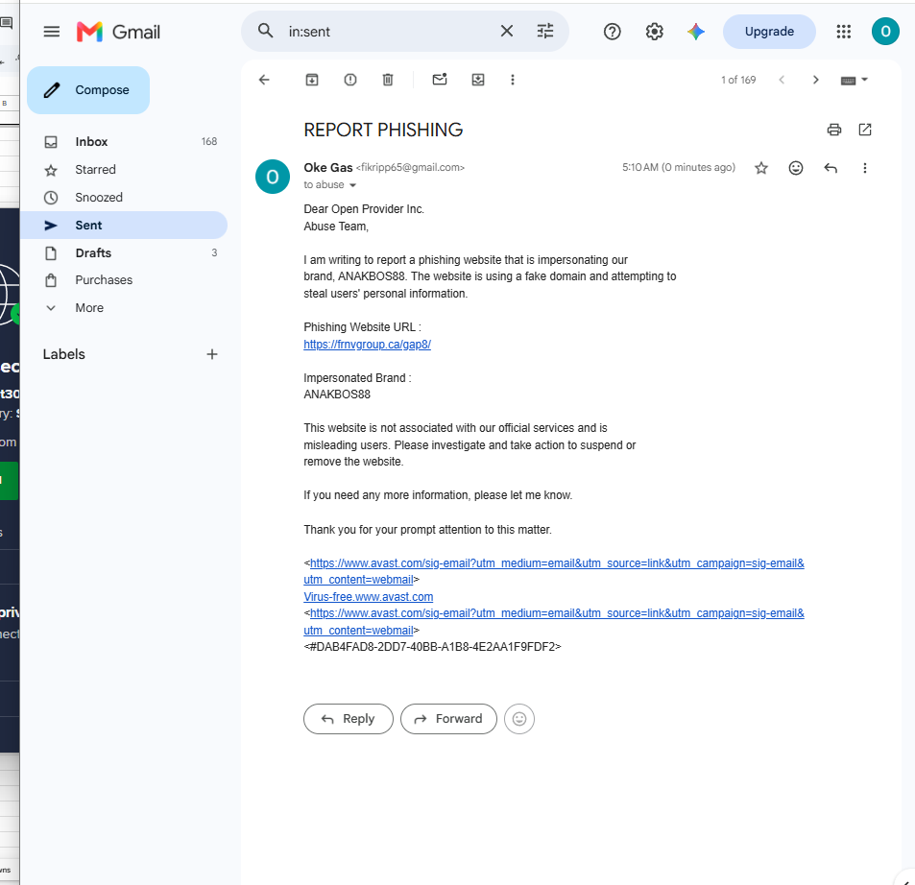
Task: Open toolbar More options menu
Action: 513,80
